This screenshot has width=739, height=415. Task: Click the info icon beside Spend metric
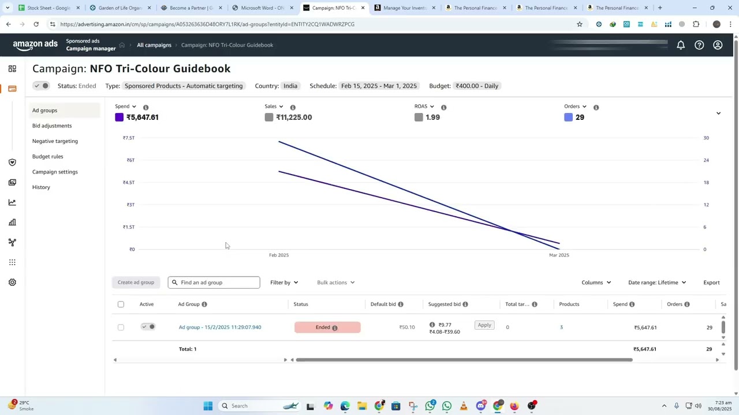click(x=145, y=107)
